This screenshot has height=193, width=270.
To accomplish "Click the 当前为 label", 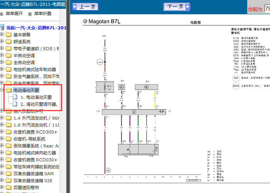I will click(x=255, y=9).
